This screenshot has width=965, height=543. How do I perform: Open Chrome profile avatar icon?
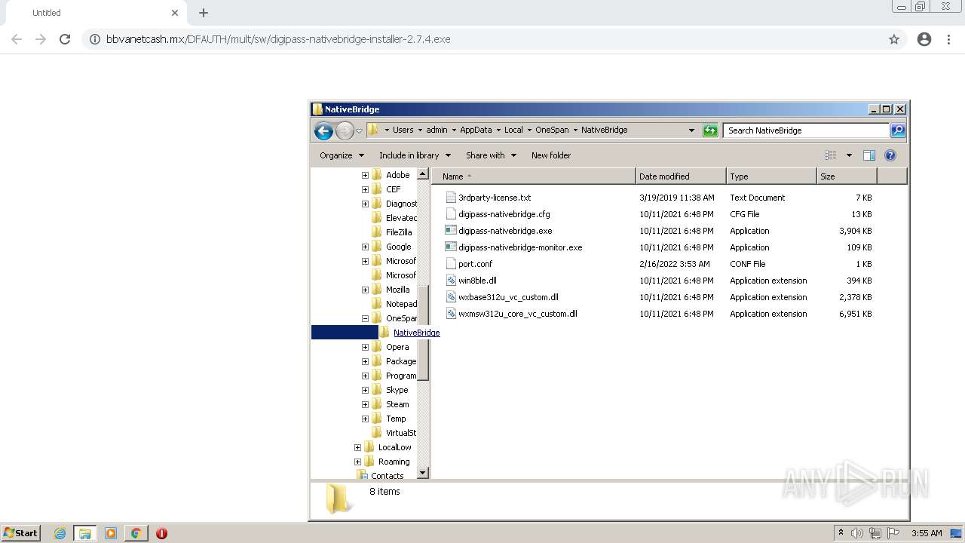924,39
